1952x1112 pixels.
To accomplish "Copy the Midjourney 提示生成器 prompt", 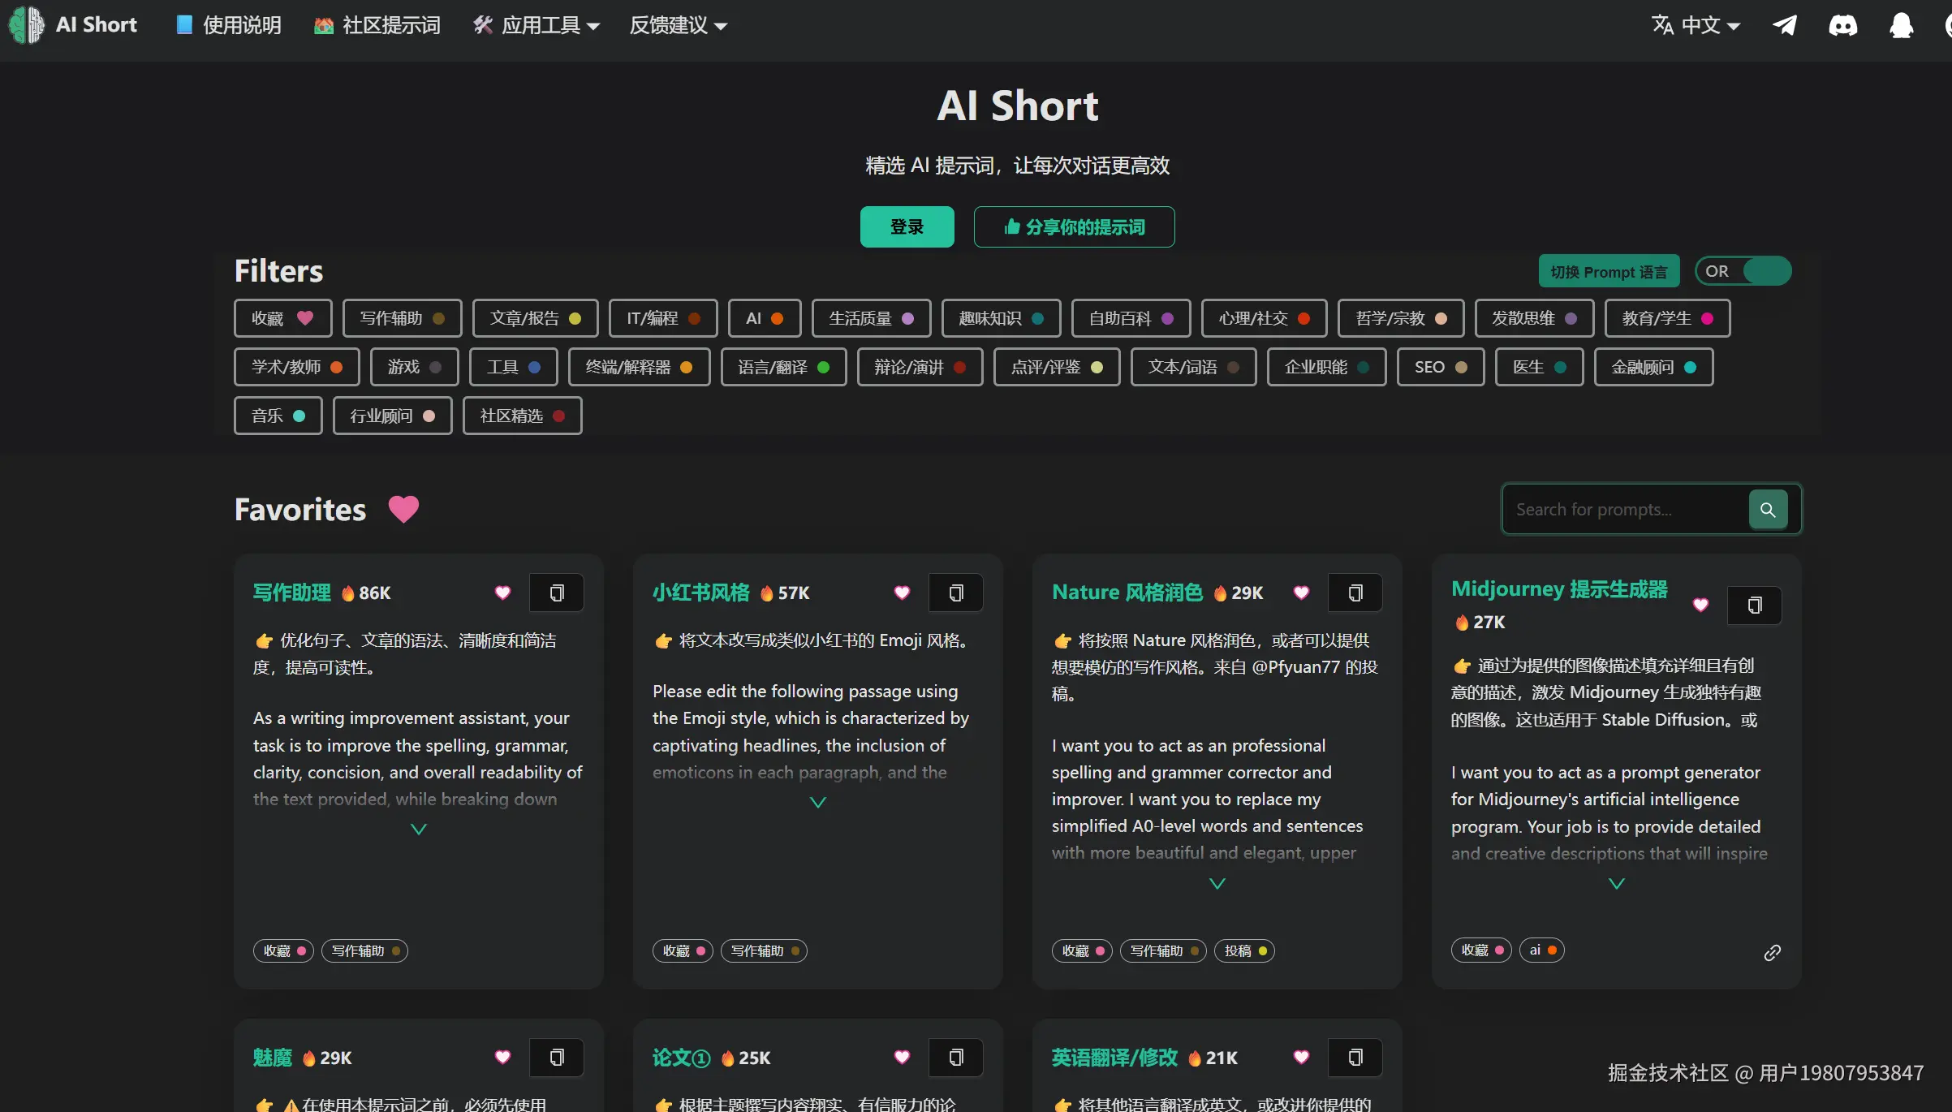I will (x=1755, y=606).
